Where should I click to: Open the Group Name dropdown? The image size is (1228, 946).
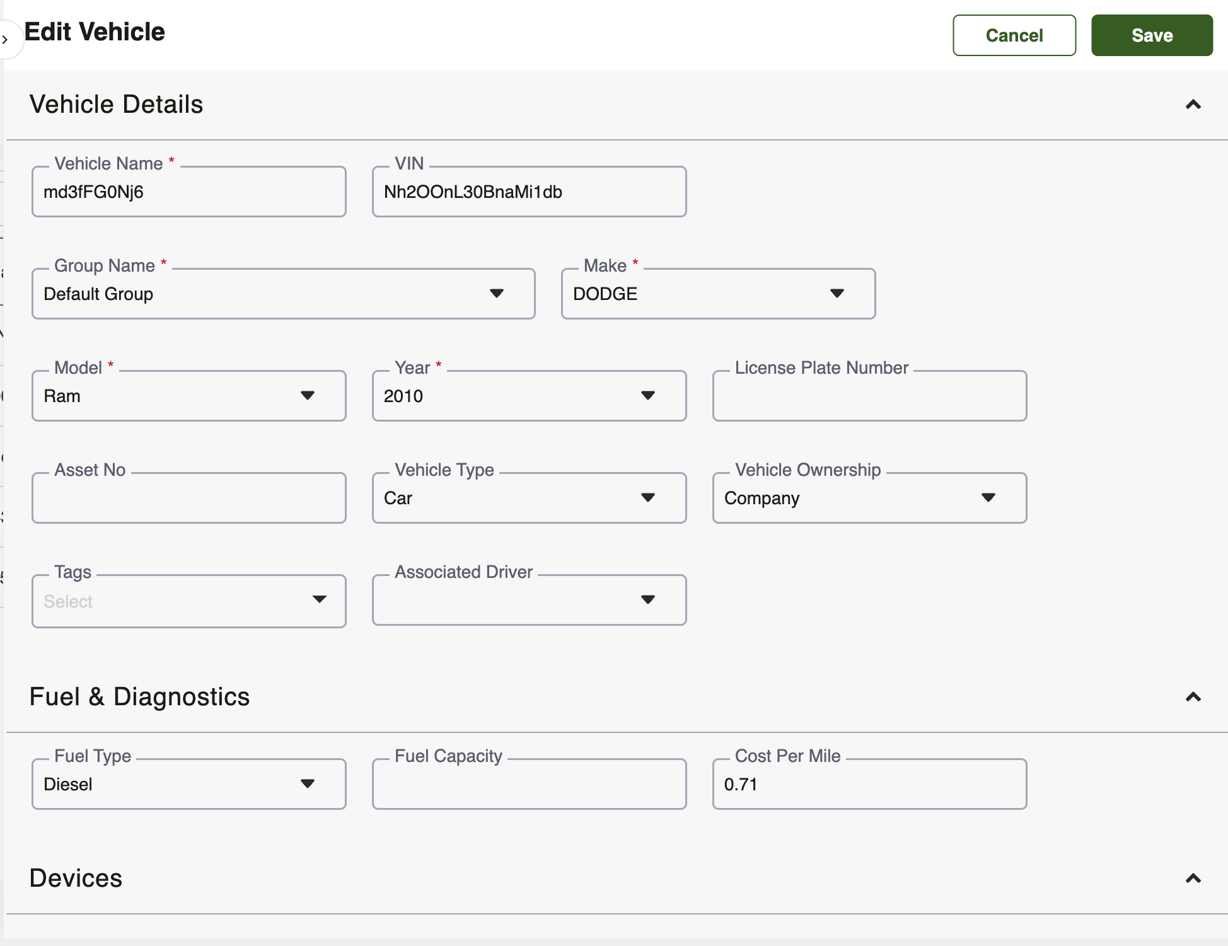coord(283,294)
